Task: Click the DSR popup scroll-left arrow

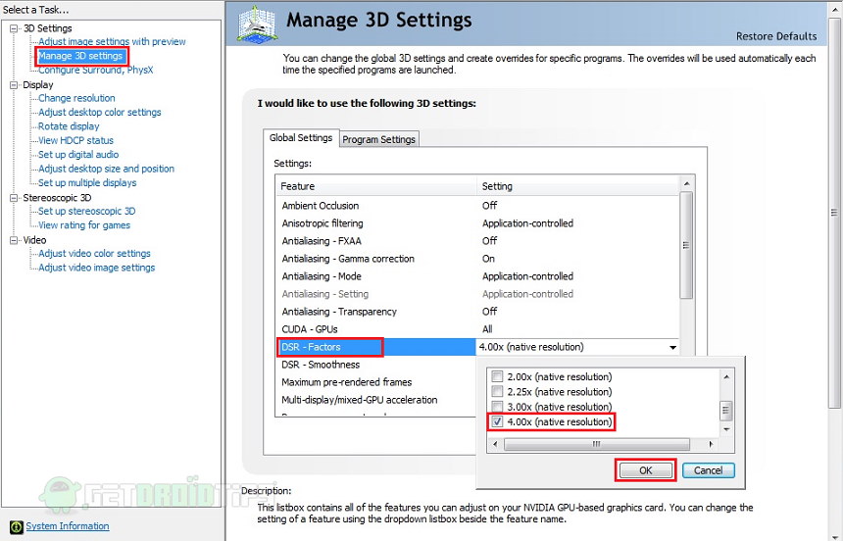Action: coord(495,444)
